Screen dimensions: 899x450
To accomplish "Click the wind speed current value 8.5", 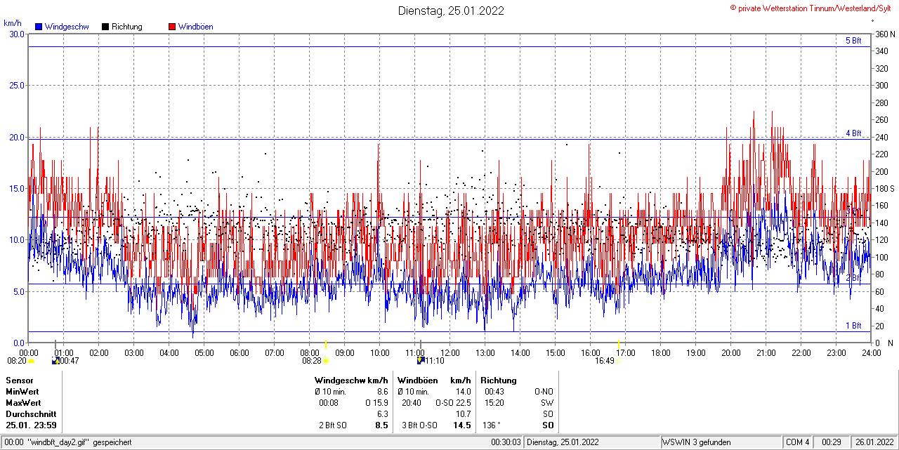I will pos(381,425).
